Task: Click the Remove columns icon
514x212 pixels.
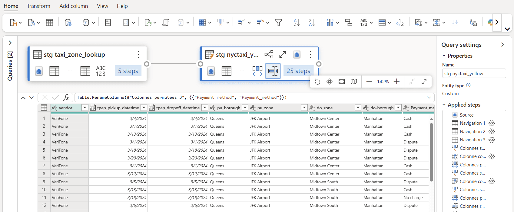Action: pyautogui.click(x=221, y=22)
